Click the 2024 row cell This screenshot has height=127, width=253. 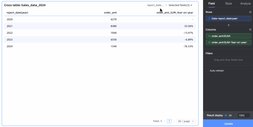coord(10,46)
